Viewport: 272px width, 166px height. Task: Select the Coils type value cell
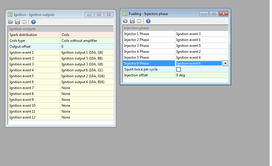point(86,41)
